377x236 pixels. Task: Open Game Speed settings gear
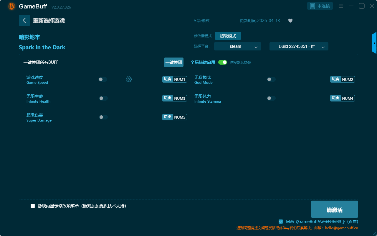click(129, 79)
